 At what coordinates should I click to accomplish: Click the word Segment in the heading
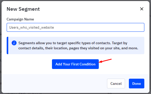(x=29, y=9)
